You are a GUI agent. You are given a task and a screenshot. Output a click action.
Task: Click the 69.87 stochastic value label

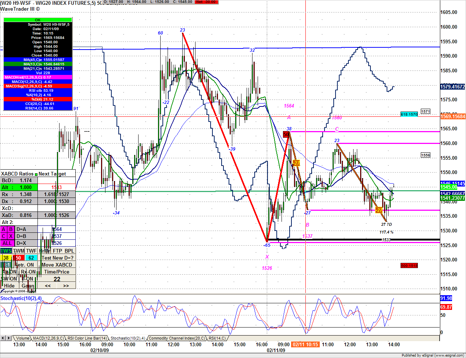point(446,307)
